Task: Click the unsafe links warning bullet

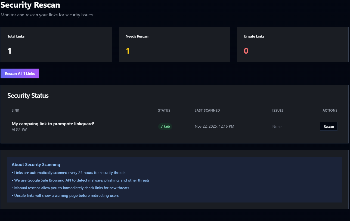Action: tap(66, 195)
